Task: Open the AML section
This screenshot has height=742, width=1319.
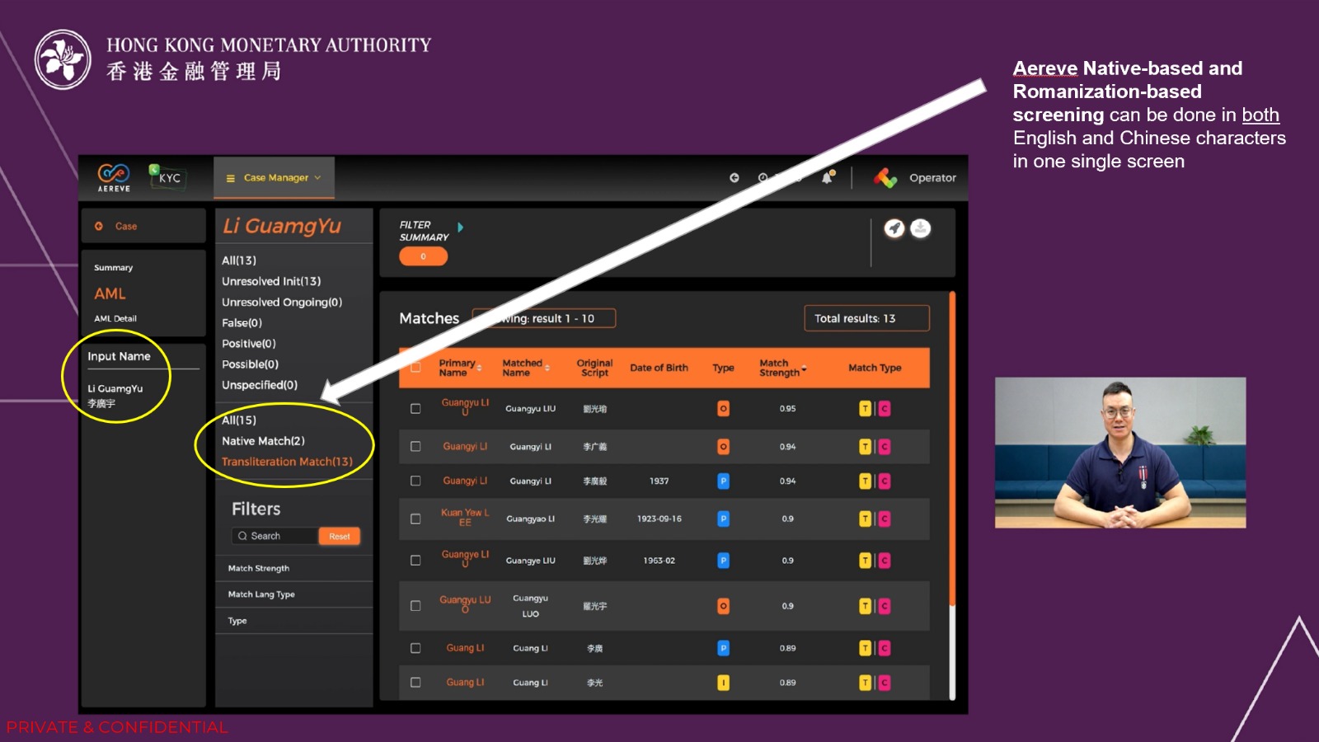Action: coord(110,294)
